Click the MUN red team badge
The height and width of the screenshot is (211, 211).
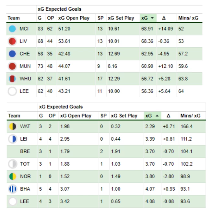coord(12,66)
